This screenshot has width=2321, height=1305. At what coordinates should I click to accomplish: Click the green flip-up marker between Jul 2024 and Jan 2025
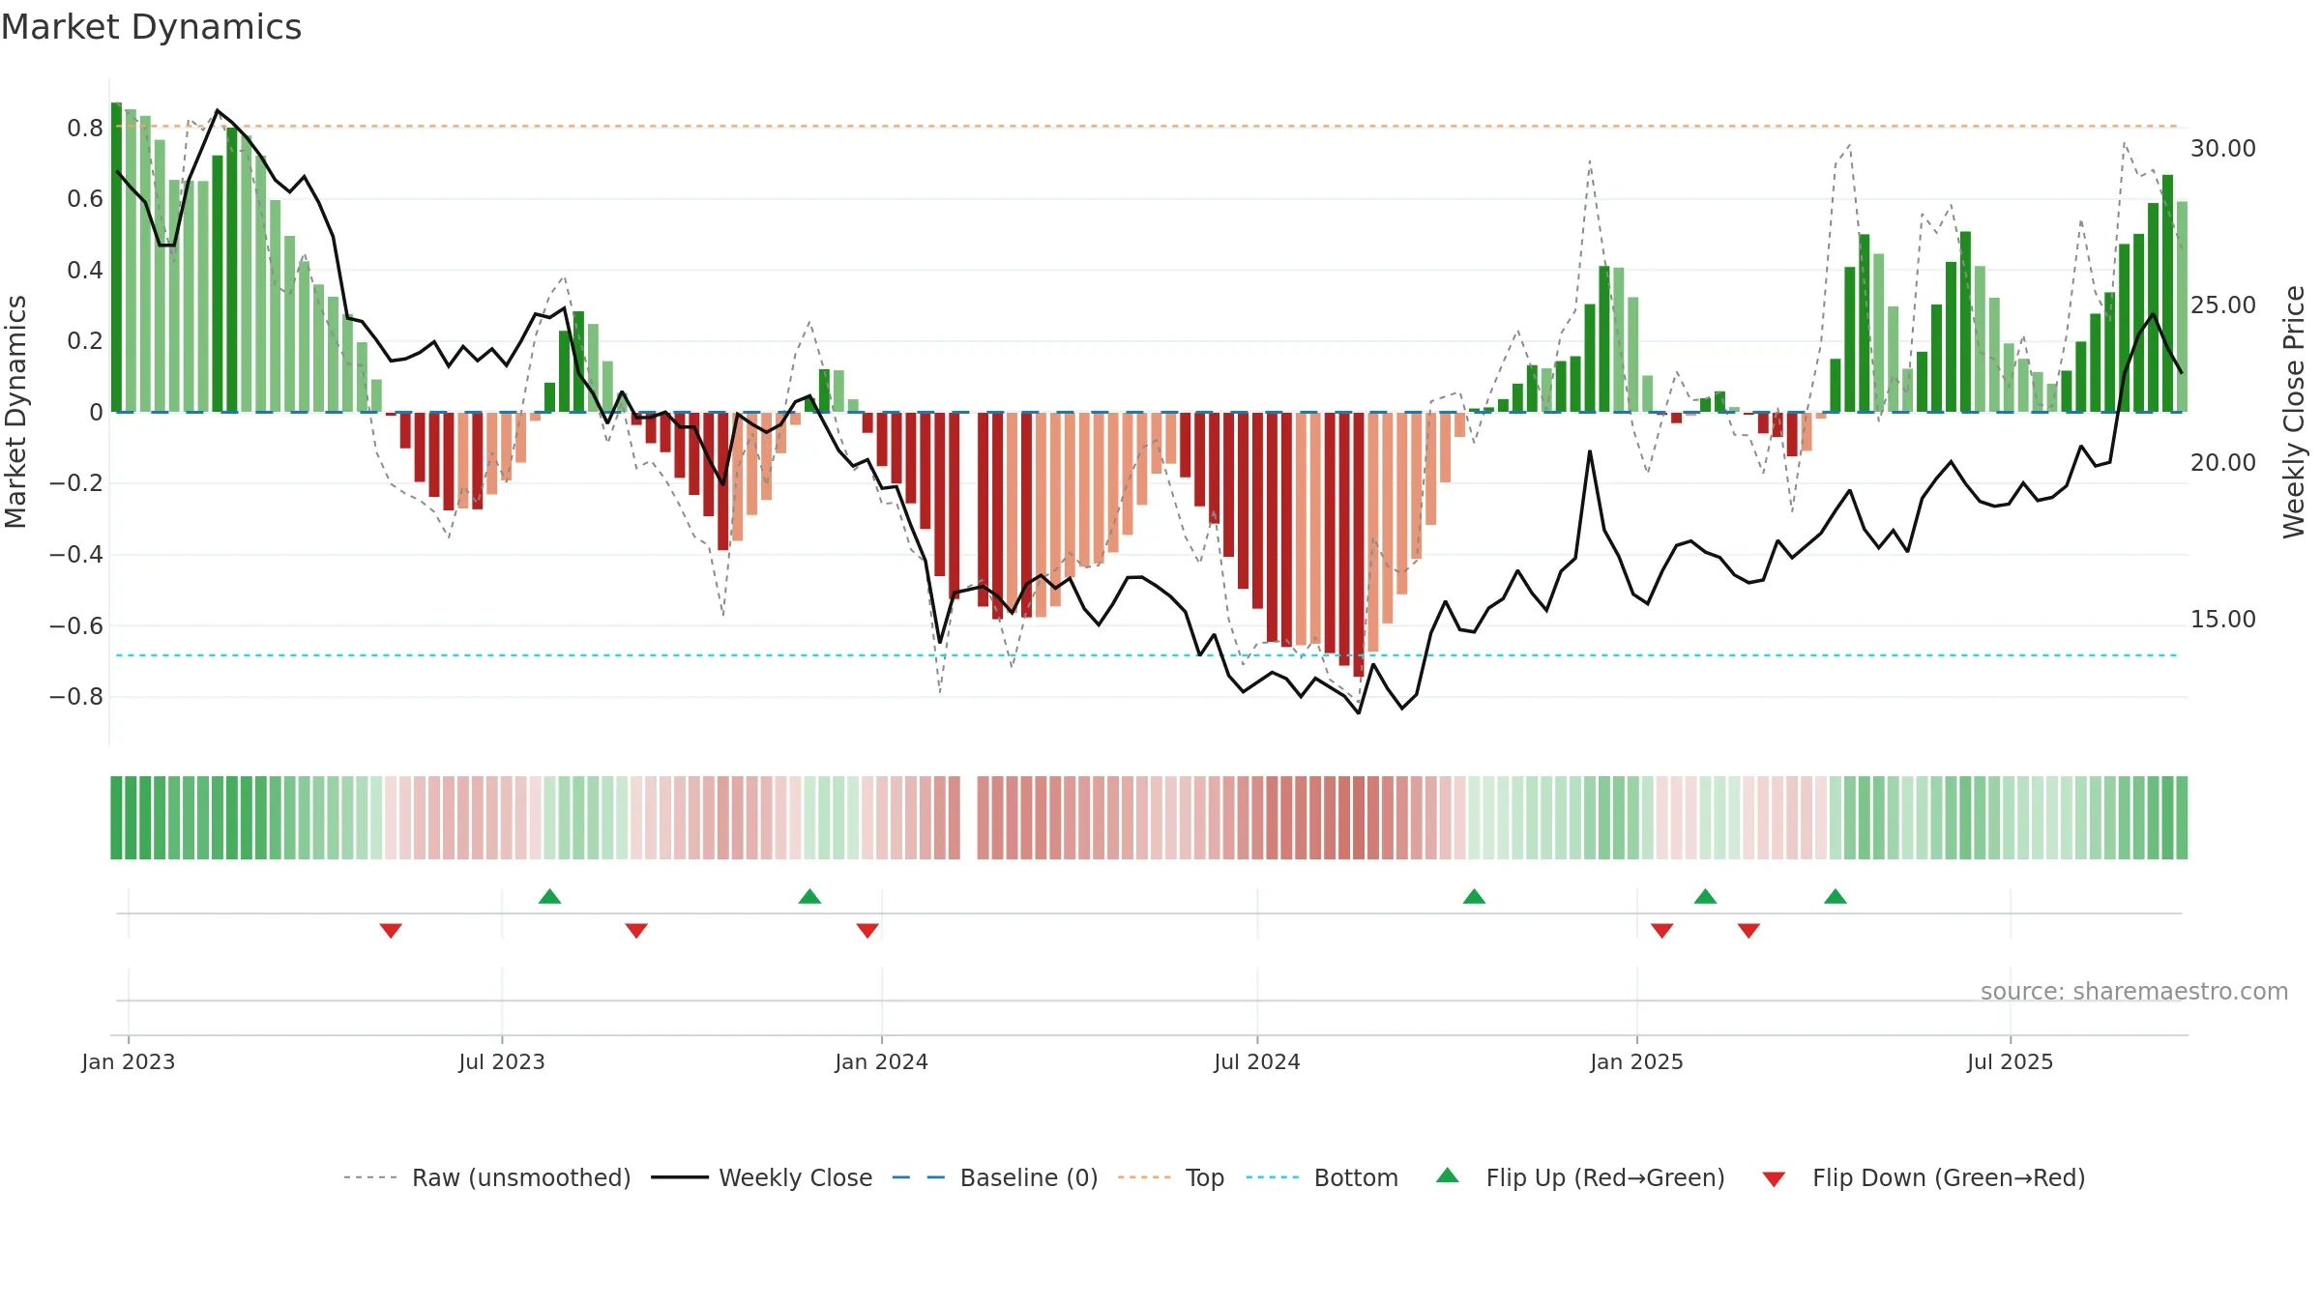pos(1474,896)
